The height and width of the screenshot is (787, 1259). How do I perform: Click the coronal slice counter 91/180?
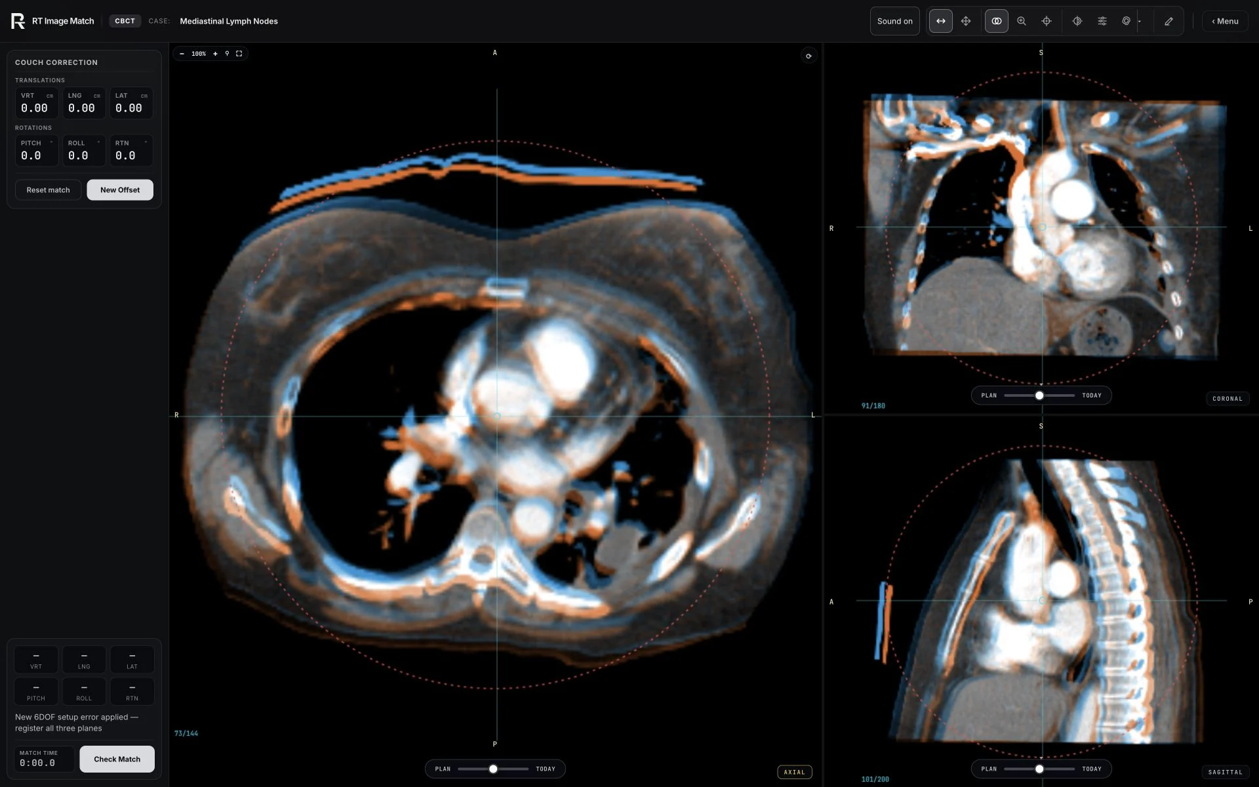873,406
